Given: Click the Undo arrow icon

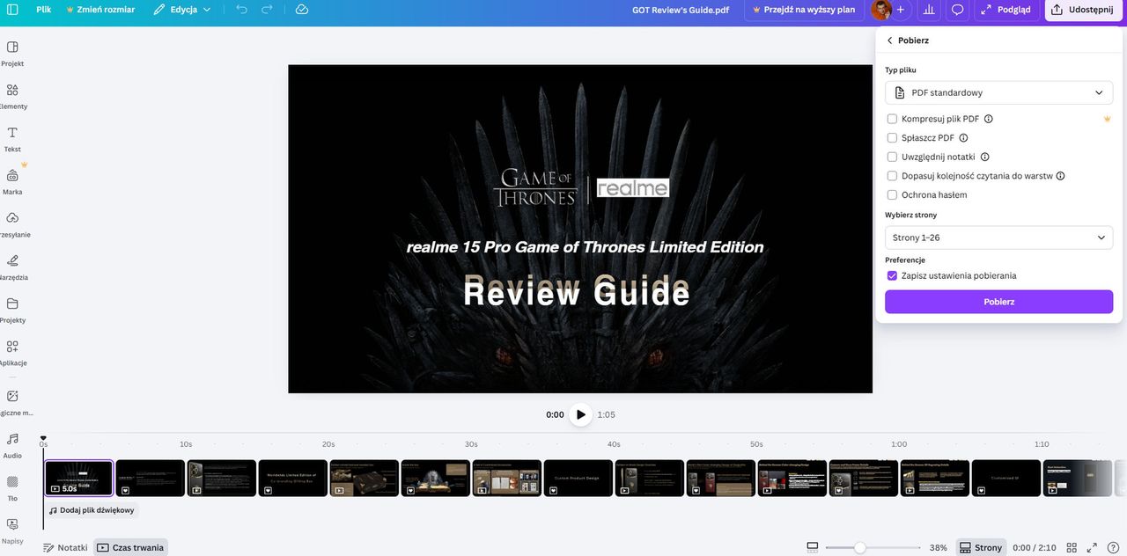Looking at the screenshot, I should [242, 10].
